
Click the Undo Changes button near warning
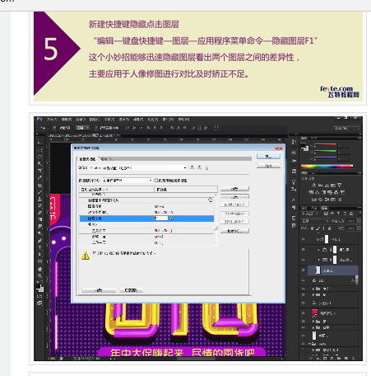(x=131, y=290)
